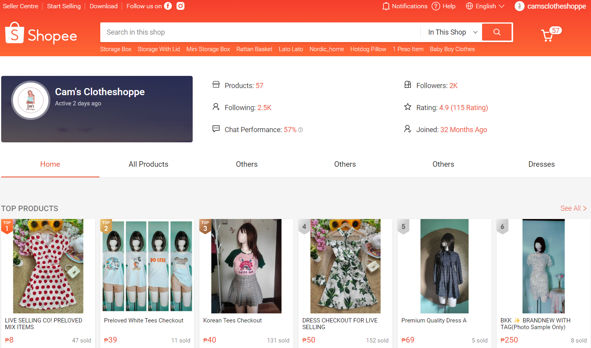
Task: Click the Nordic_home suggestion
Action: [327, 49]
